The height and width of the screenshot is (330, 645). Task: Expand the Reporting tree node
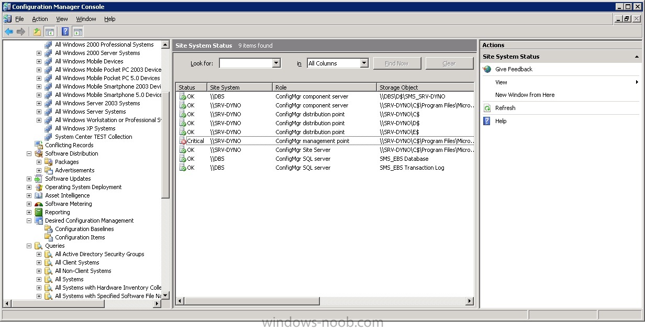(x=29, y=212)
